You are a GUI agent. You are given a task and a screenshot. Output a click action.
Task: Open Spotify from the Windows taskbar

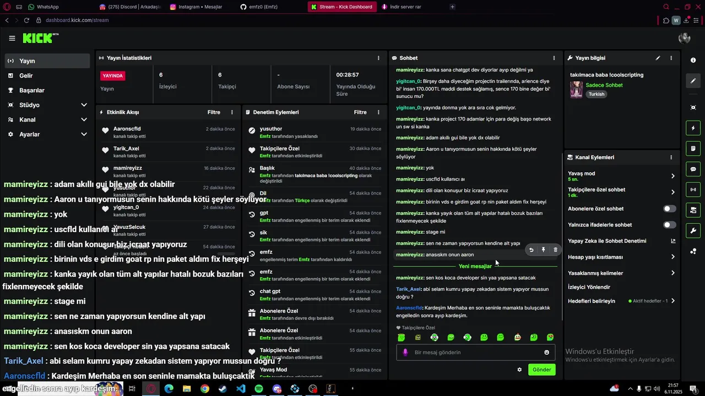click(259, 389)
